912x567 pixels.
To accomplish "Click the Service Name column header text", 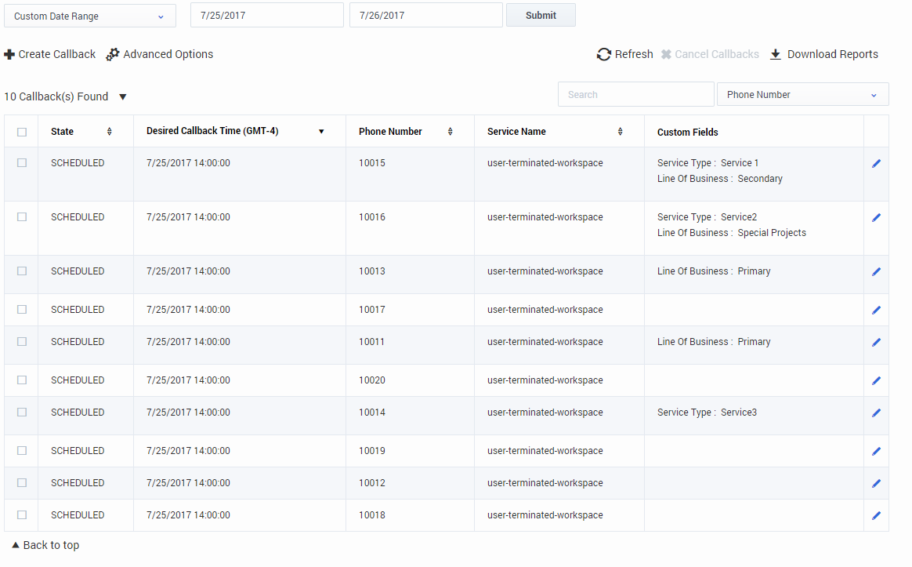I will (x=516, y=132).
